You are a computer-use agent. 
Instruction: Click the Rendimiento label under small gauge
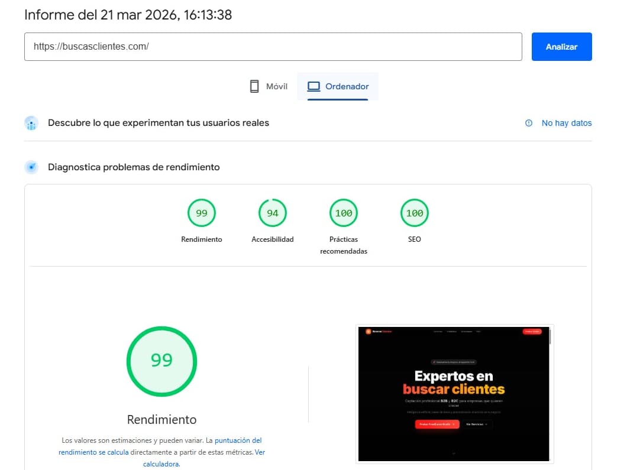click(202, 239)
